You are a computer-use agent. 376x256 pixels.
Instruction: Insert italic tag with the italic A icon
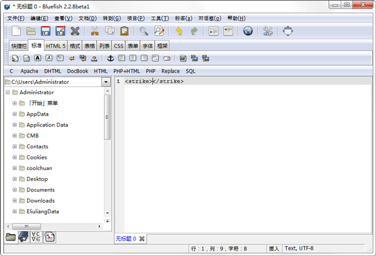click(49, 58)
